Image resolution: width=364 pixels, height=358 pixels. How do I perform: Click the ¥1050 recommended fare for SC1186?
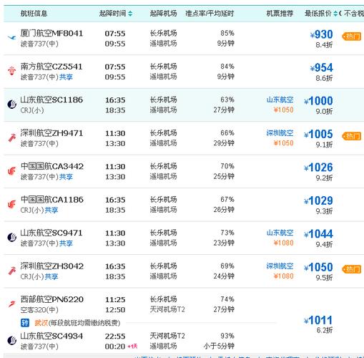click(283, 110)
